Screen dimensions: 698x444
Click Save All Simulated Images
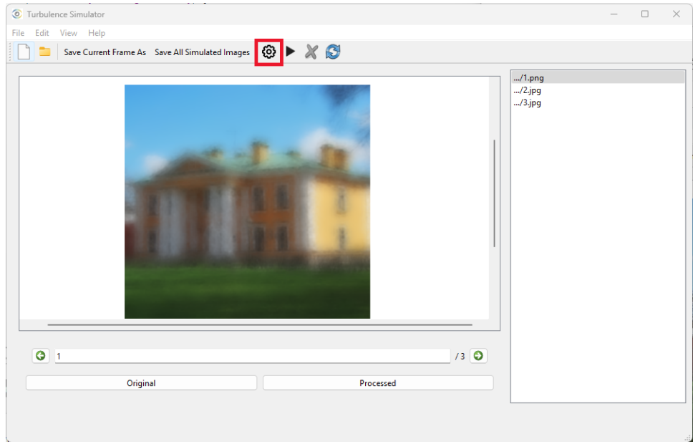coord(202,52)
